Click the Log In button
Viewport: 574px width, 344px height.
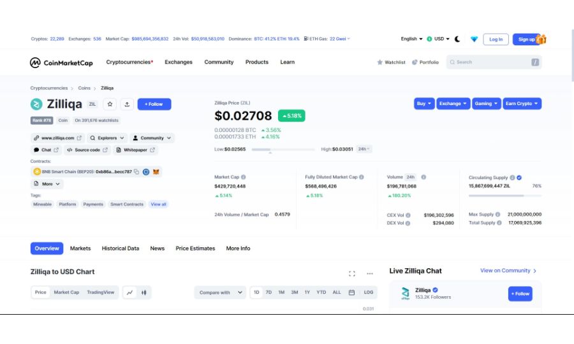[x=496, y=39]
